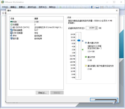Screen dimensions: 125x109
Task: Click the 64 GB slider scale label
Action: (73, 34)
